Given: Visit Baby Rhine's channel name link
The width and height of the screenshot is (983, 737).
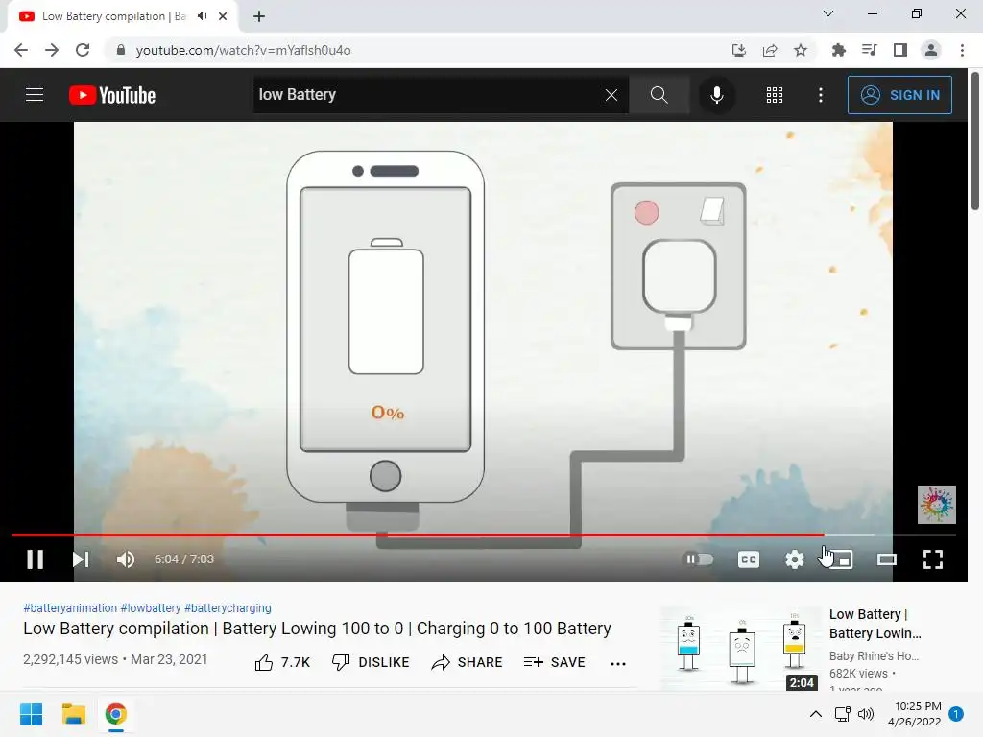Looking at the screenshot, I should coord(874,656).
